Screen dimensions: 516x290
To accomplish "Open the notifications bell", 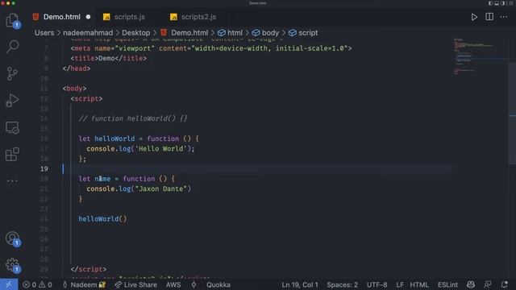I will [505, 284].
